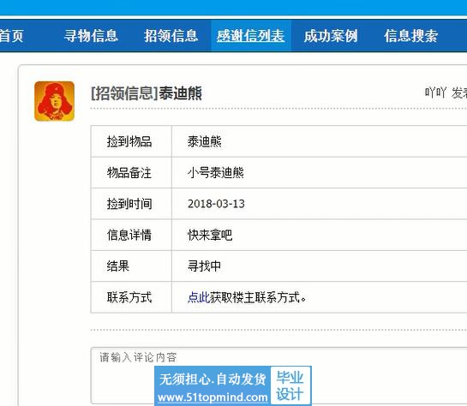
Task: Click the 泰迪熊 found item value
Action: [x=204, y=141]
